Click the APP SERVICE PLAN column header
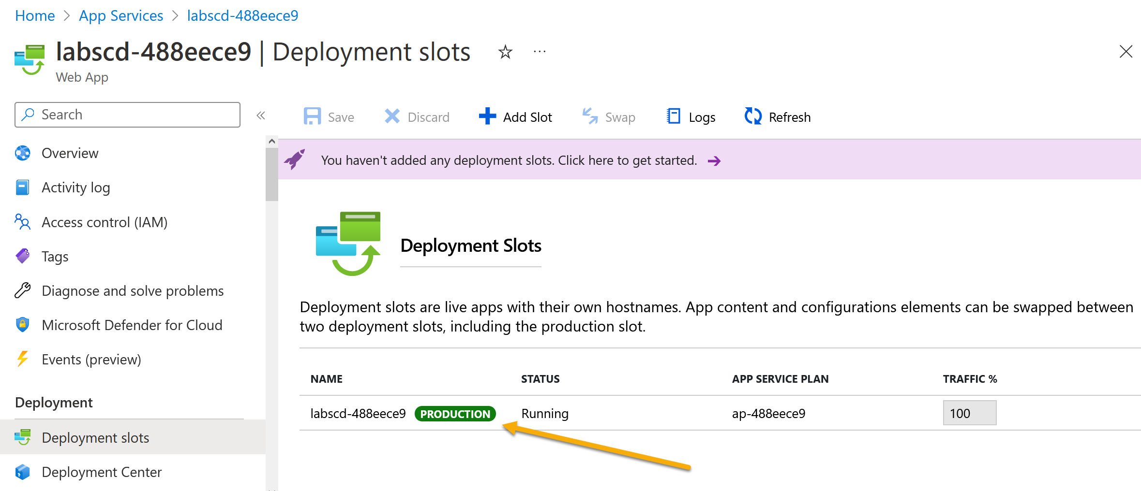Viewport: 1141px width, 491px height. click(780, 379)
